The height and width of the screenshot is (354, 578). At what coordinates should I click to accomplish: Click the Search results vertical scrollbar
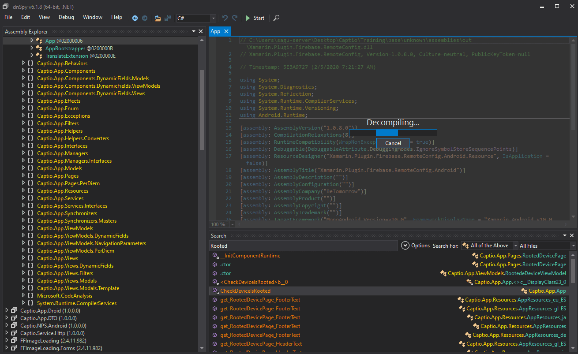(x=573, y=271)
